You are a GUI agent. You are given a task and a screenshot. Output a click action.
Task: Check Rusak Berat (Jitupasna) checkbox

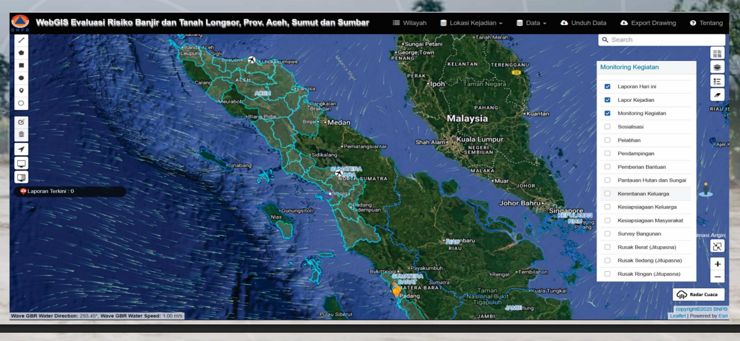coord(607,247)
